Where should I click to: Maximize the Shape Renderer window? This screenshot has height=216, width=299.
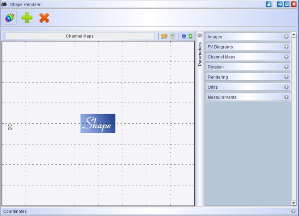point(287,4)
